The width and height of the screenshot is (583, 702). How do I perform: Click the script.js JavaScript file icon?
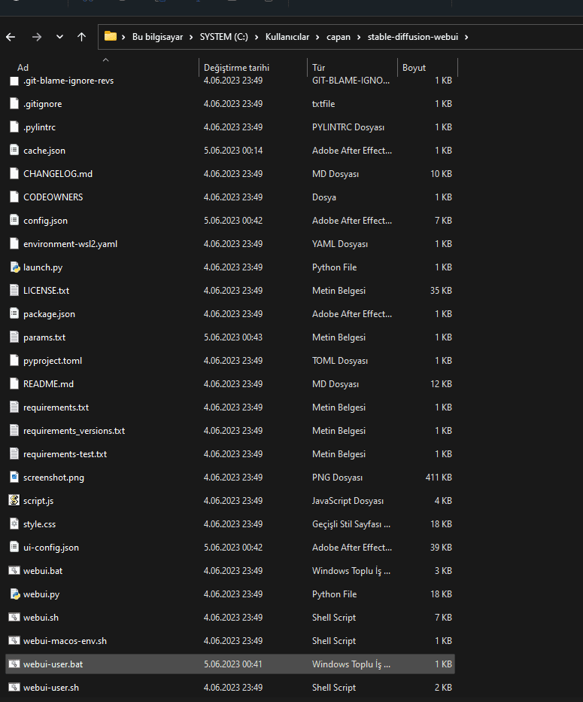click(14, 501)
